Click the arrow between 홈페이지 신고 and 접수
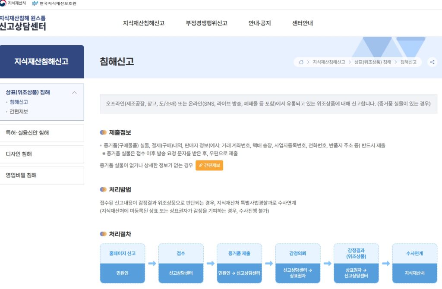Screen dimensions: 442x289 152,264
